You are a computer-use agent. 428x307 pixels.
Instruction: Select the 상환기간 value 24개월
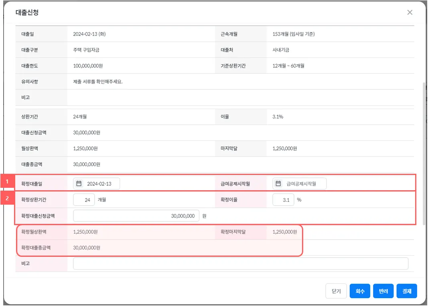click(80, 117)
